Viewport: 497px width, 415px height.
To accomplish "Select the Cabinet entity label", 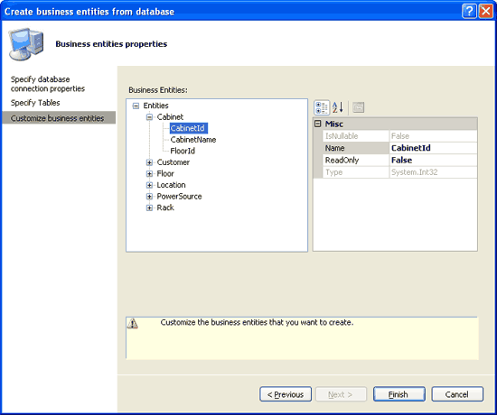I will point(170,117).
